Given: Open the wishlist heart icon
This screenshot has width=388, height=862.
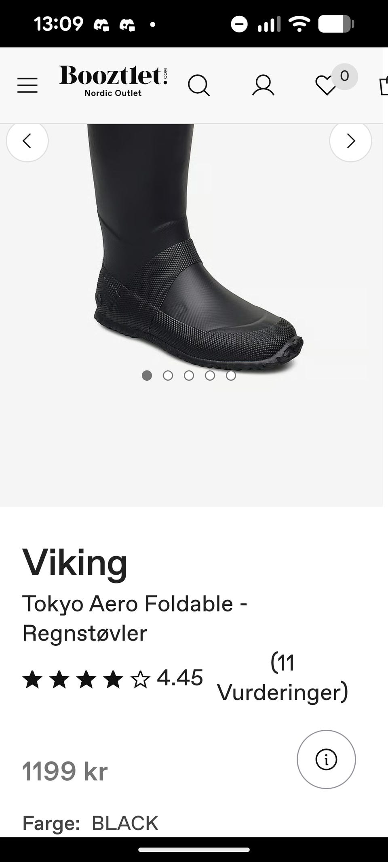Looking at the screenshot, I should [326, 86].
